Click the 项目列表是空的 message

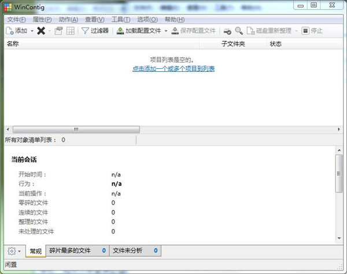click(172, 60)
